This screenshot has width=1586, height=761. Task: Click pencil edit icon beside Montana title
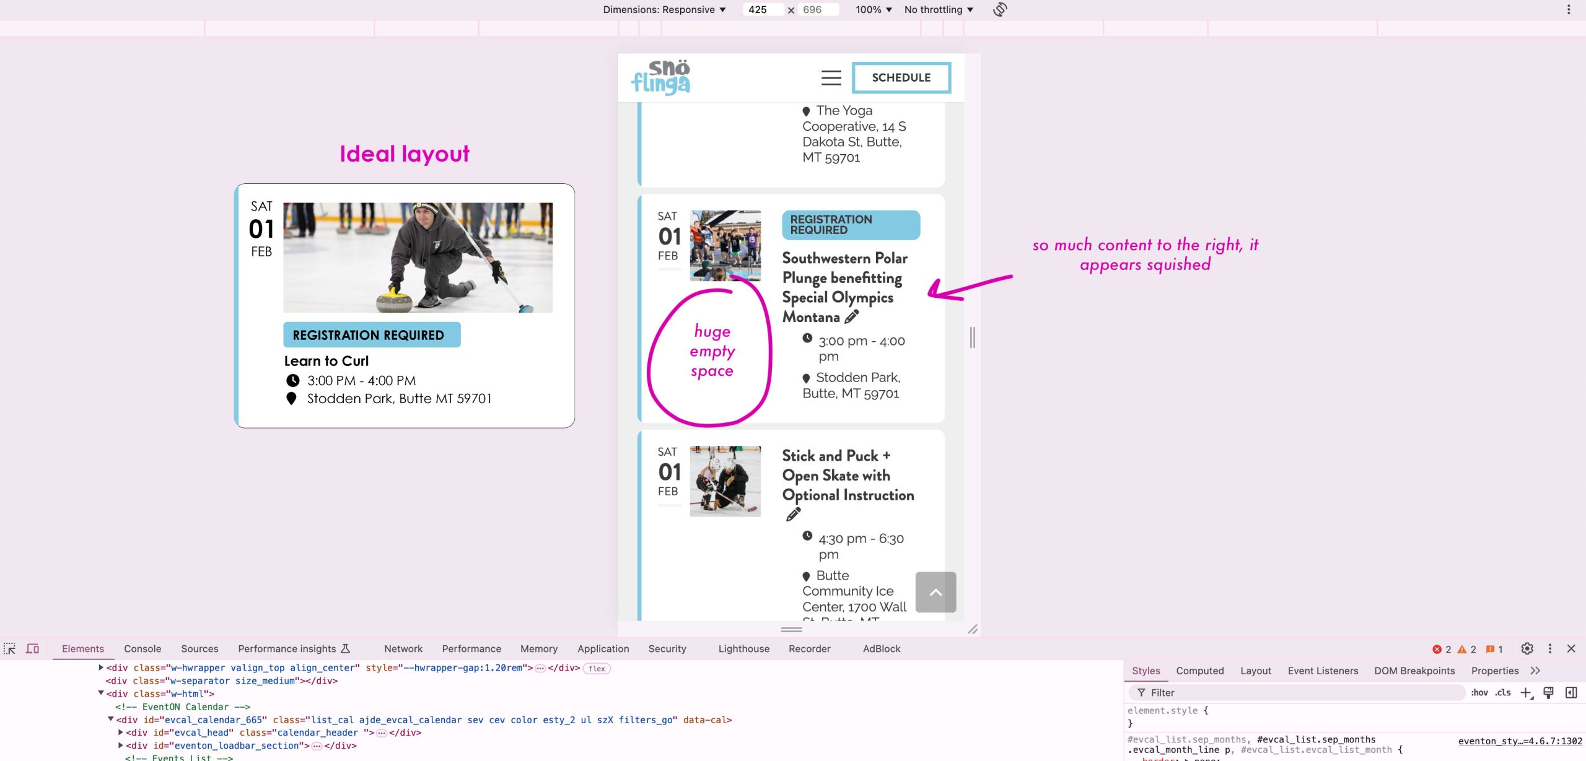pos(852,316)
